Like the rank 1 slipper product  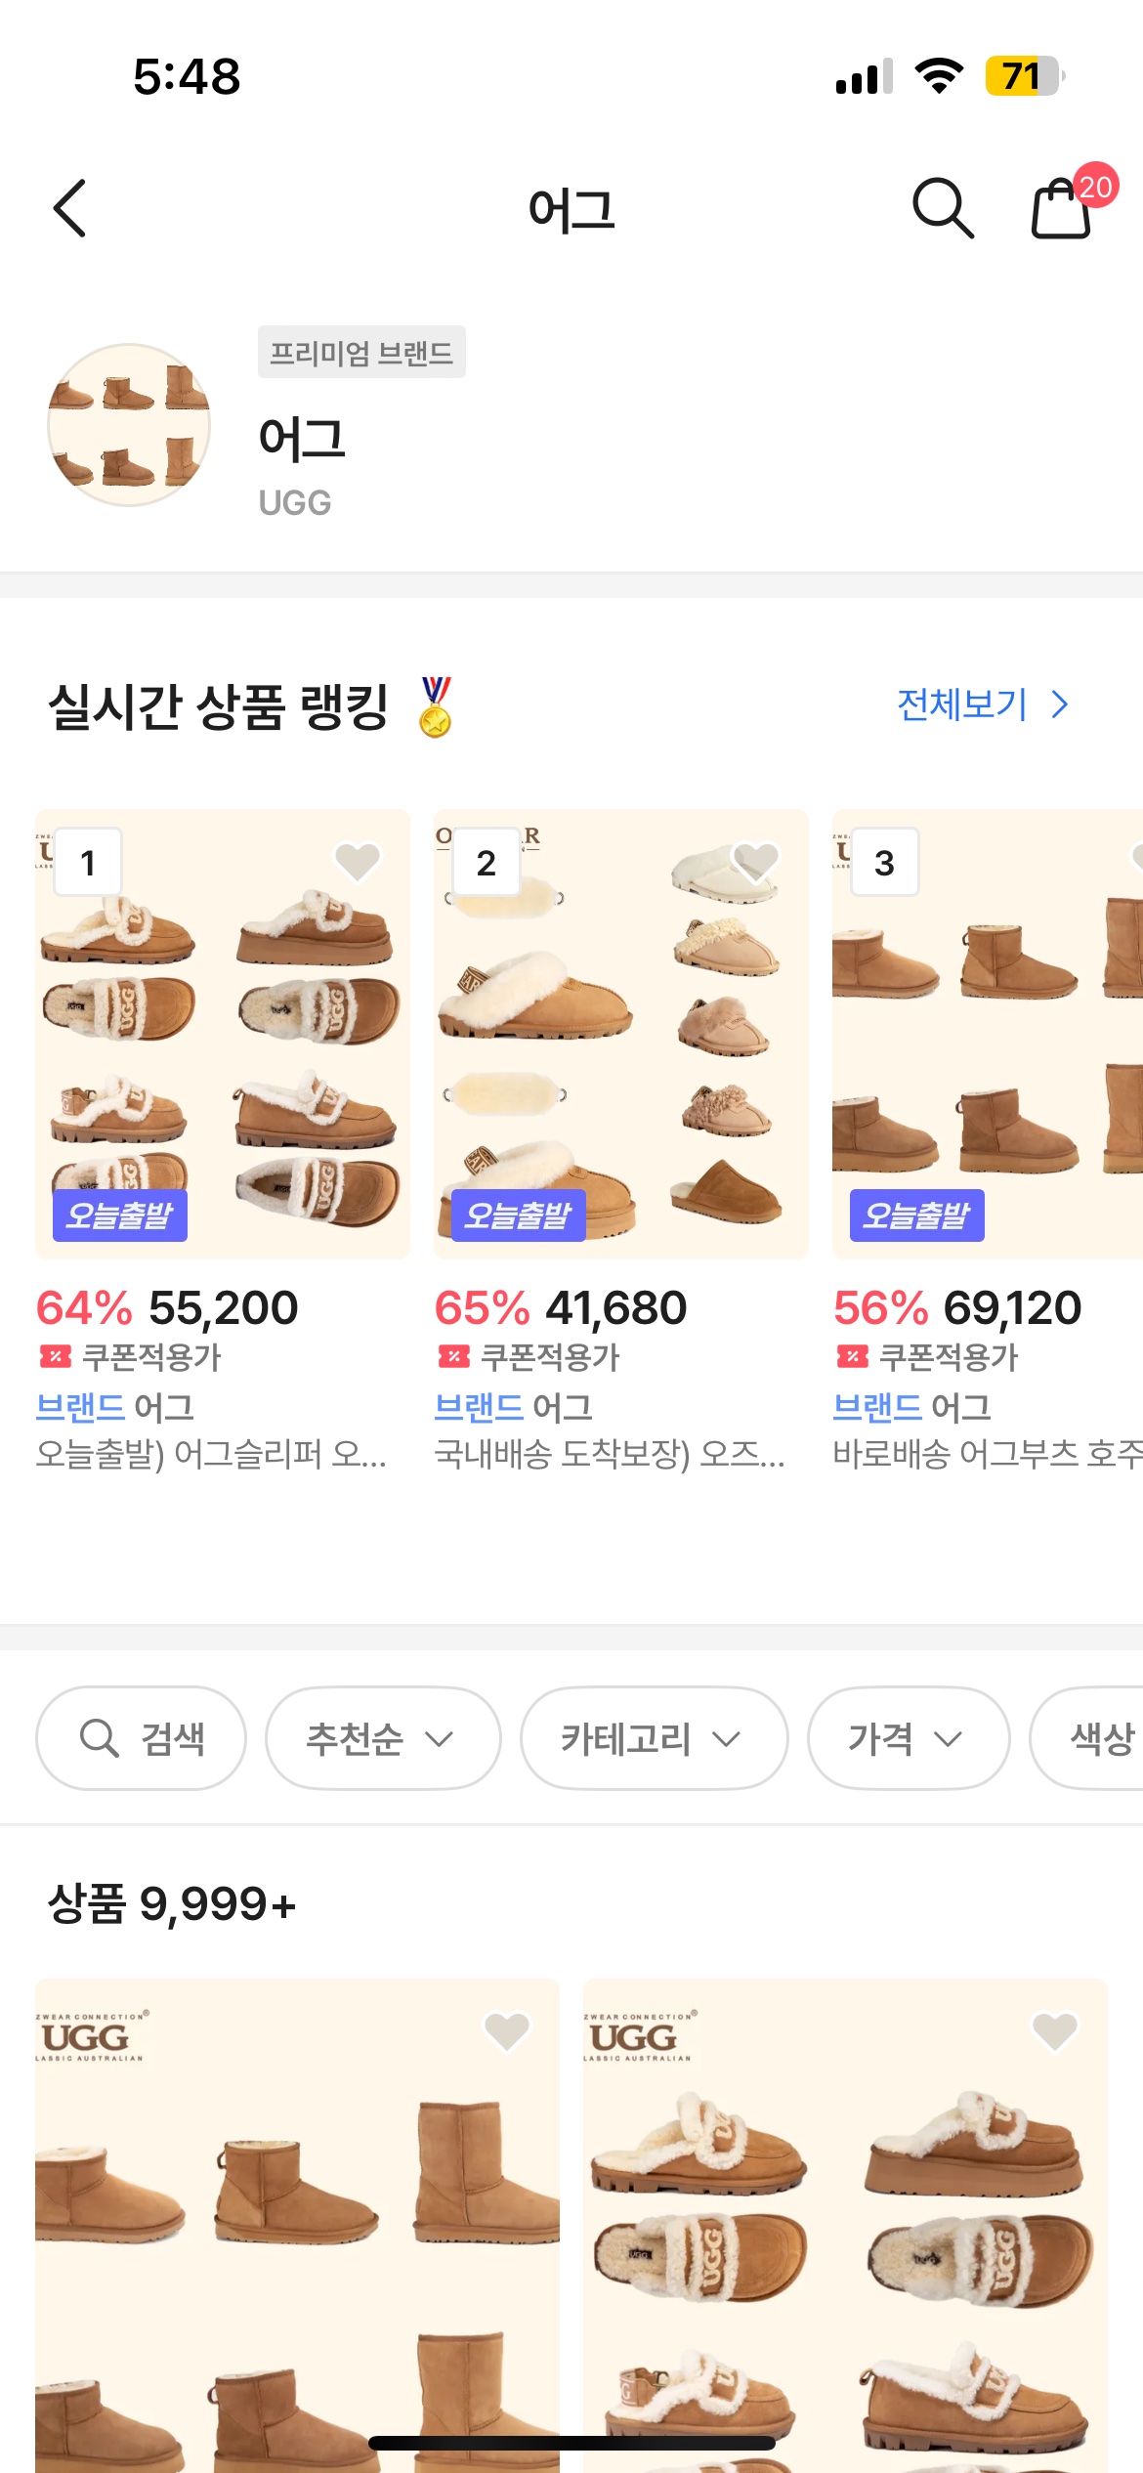pyautogui.click(x=357, y=861)
